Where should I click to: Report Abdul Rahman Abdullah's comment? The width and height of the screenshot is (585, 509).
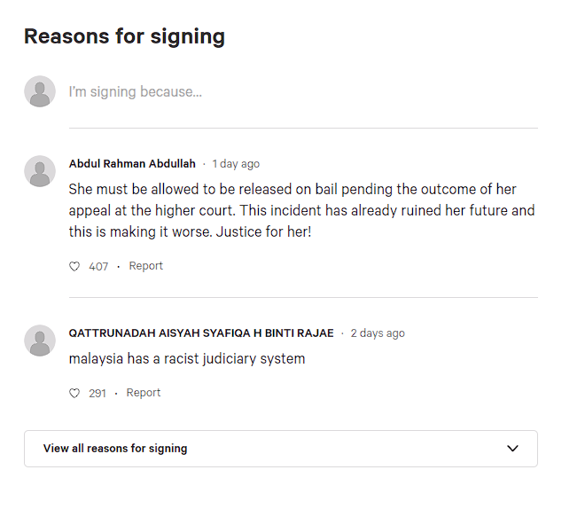tap(146, 266)
